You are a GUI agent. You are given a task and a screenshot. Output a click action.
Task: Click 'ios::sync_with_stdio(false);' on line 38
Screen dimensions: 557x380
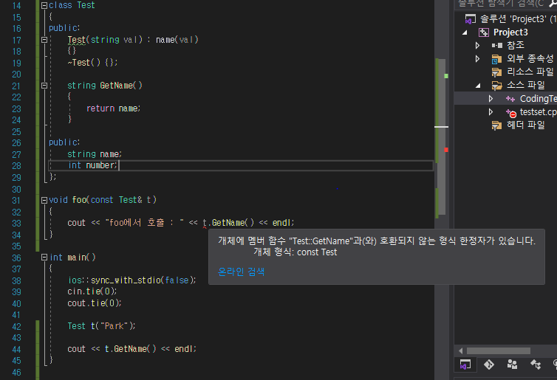[131, 280]
